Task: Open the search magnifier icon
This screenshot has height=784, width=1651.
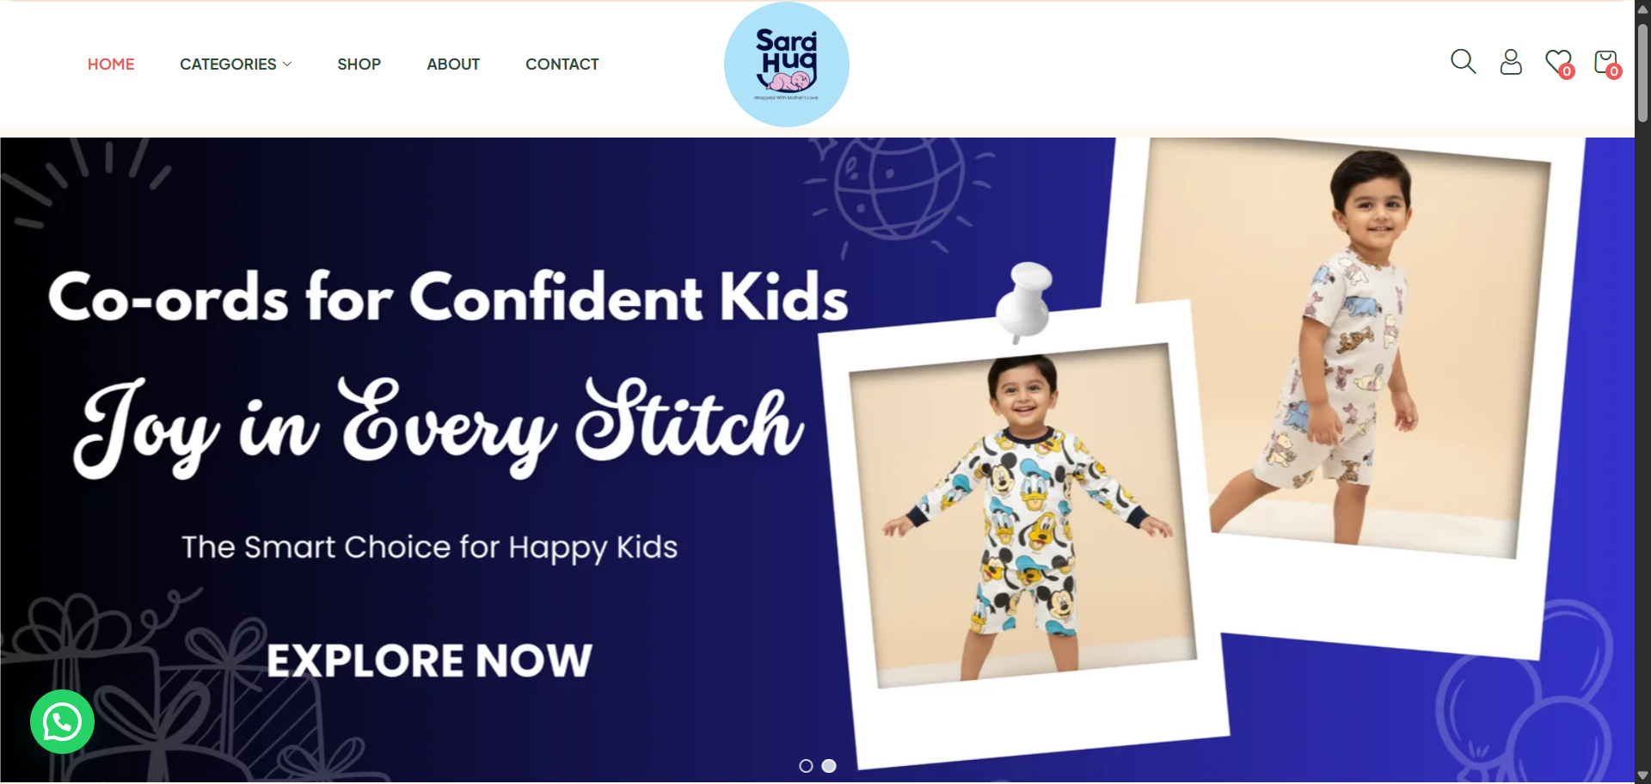Action: (1463, 62)
